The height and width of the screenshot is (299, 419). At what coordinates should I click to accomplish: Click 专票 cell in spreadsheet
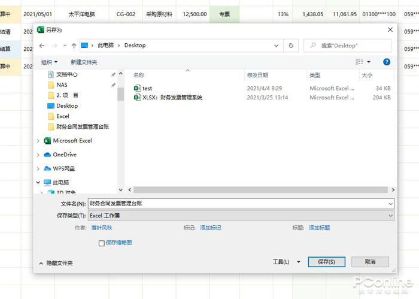click(x=224, y=14)
